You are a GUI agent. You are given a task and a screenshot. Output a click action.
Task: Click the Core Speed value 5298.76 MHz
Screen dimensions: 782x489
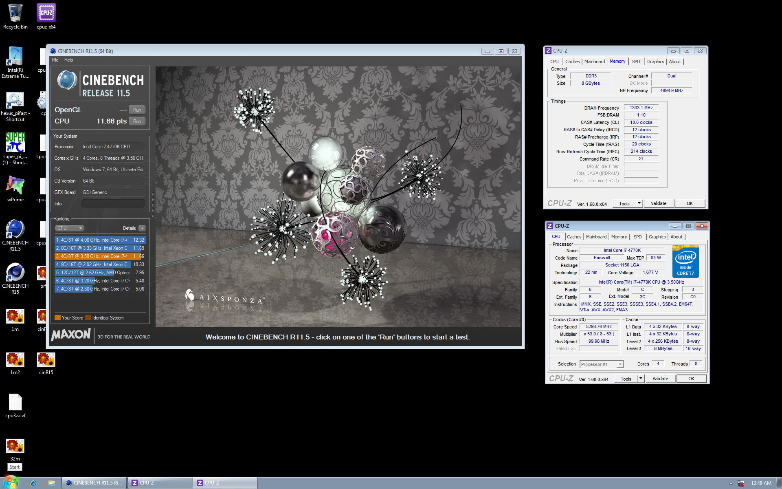tap(599, 327)
